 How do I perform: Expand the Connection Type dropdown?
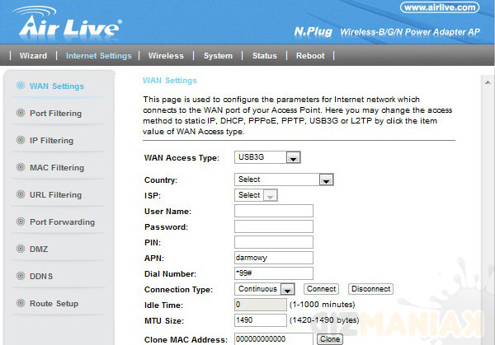[x=265, y=289]
